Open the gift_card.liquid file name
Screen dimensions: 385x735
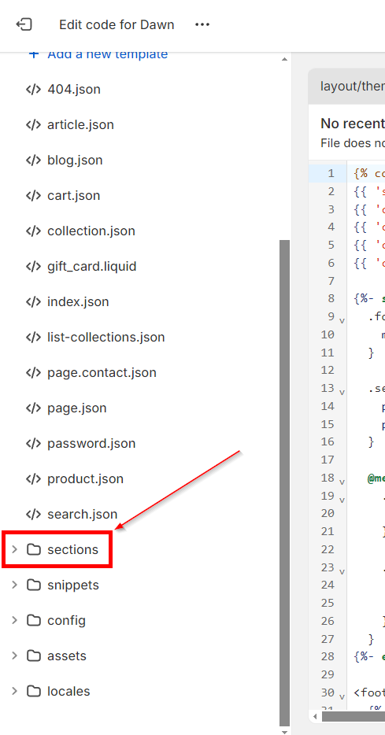click(92, 266)
